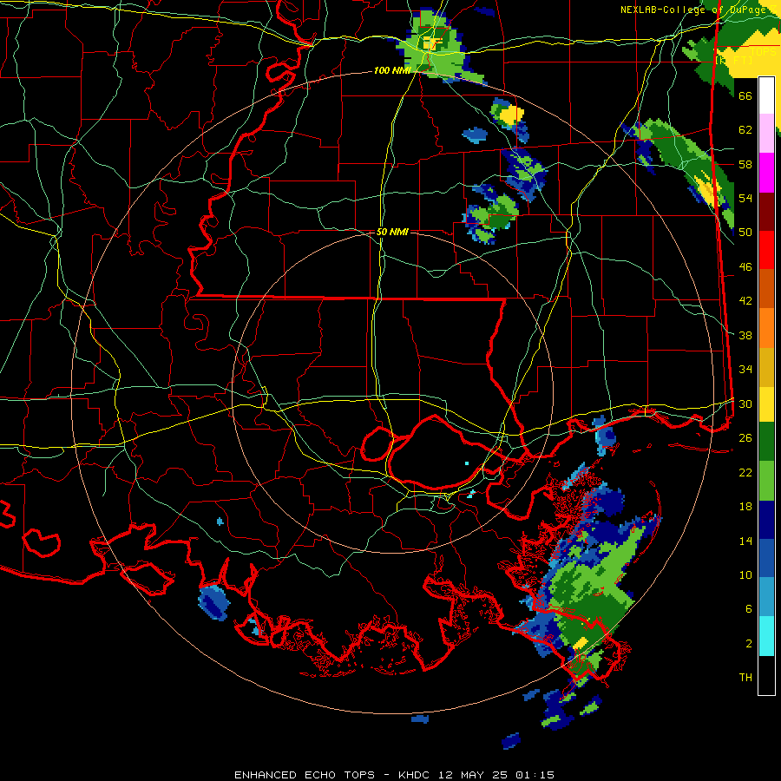Screen dimensions: 781x781
Task: Pick the gold mustard legend swatch
Action: pos(766,366)
